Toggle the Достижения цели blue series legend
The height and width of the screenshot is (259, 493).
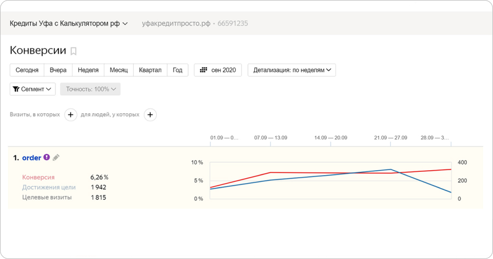49,187
